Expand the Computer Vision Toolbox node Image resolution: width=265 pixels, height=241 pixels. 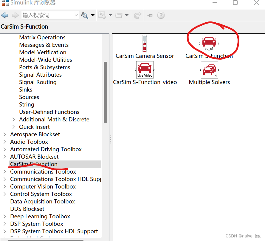coord(5,186)
